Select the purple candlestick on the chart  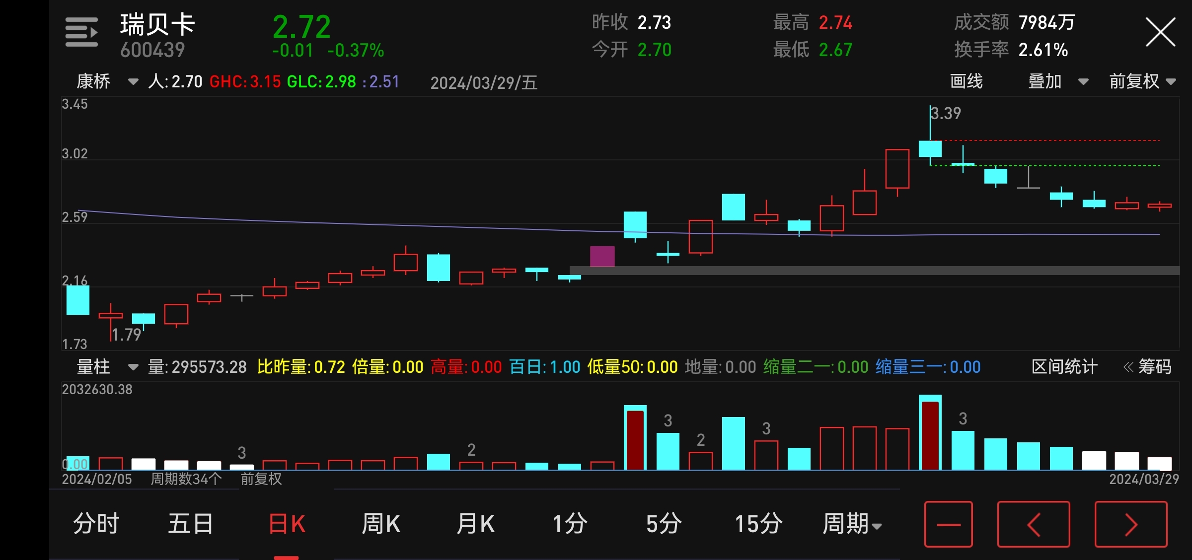pos(602,256)
